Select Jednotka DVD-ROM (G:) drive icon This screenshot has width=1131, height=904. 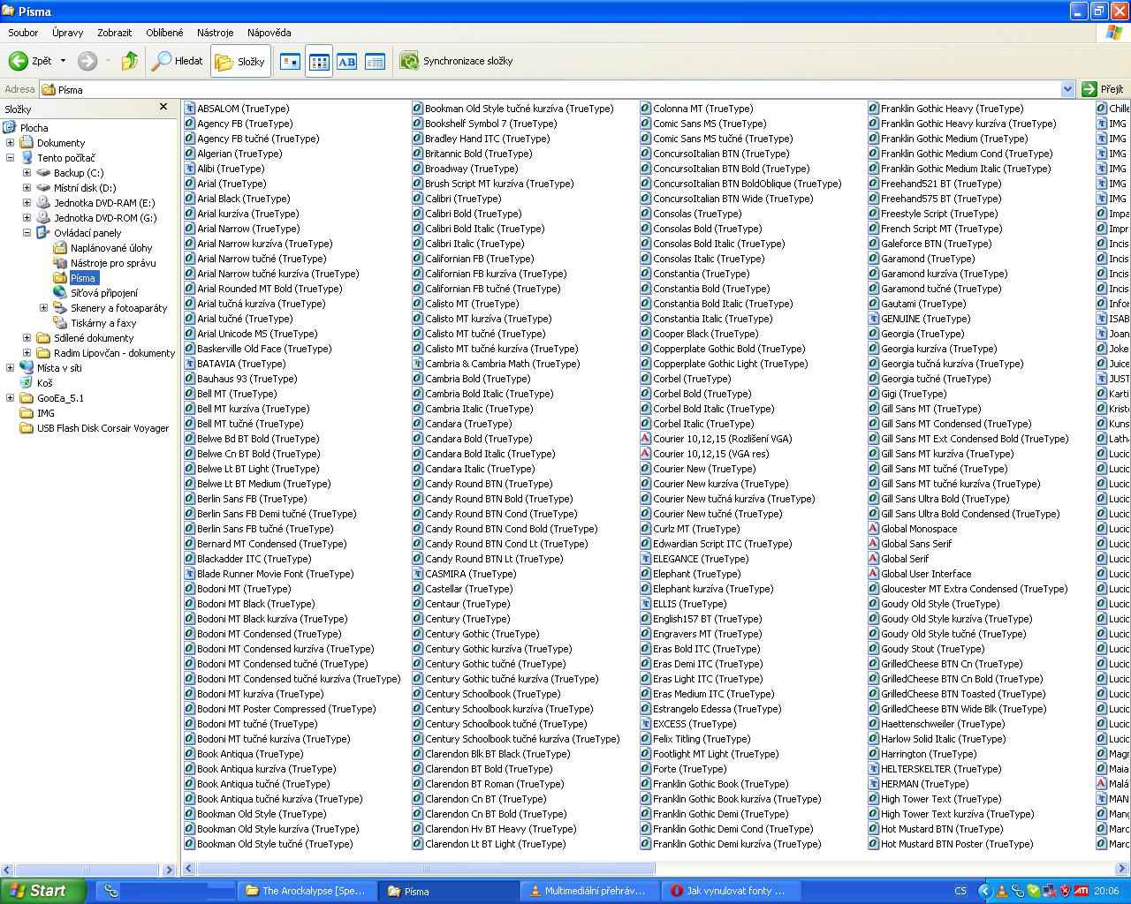click(x=43, y=217)
